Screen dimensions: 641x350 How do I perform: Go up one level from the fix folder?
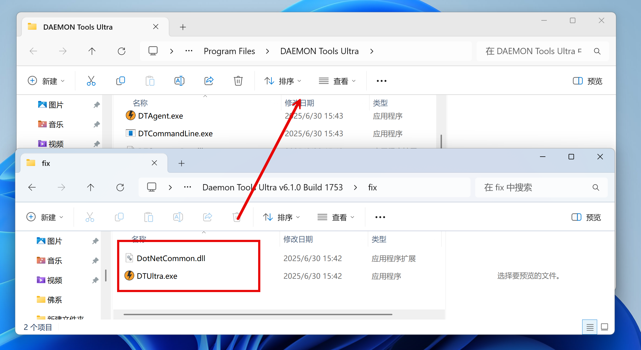(x=91, y=187)
